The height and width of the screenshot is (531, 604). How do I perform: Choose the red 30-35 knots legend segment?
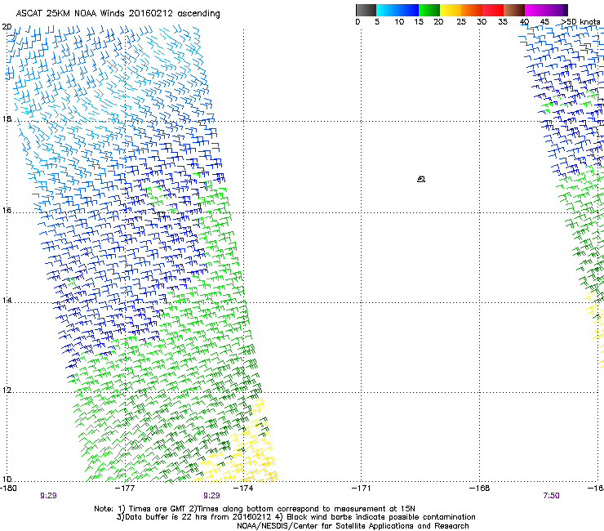click(493, 10)
